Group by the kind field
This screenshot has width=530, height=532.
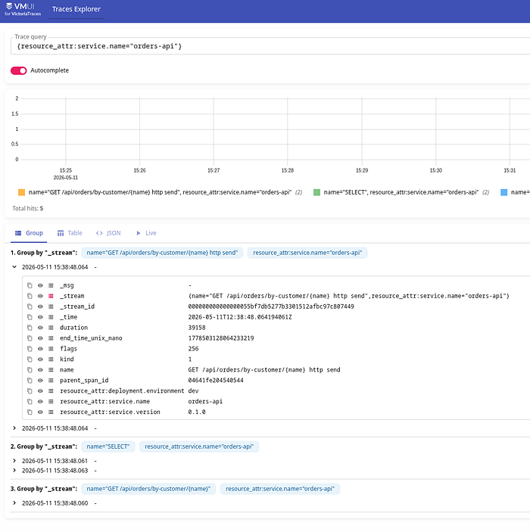tap(51, 359)
